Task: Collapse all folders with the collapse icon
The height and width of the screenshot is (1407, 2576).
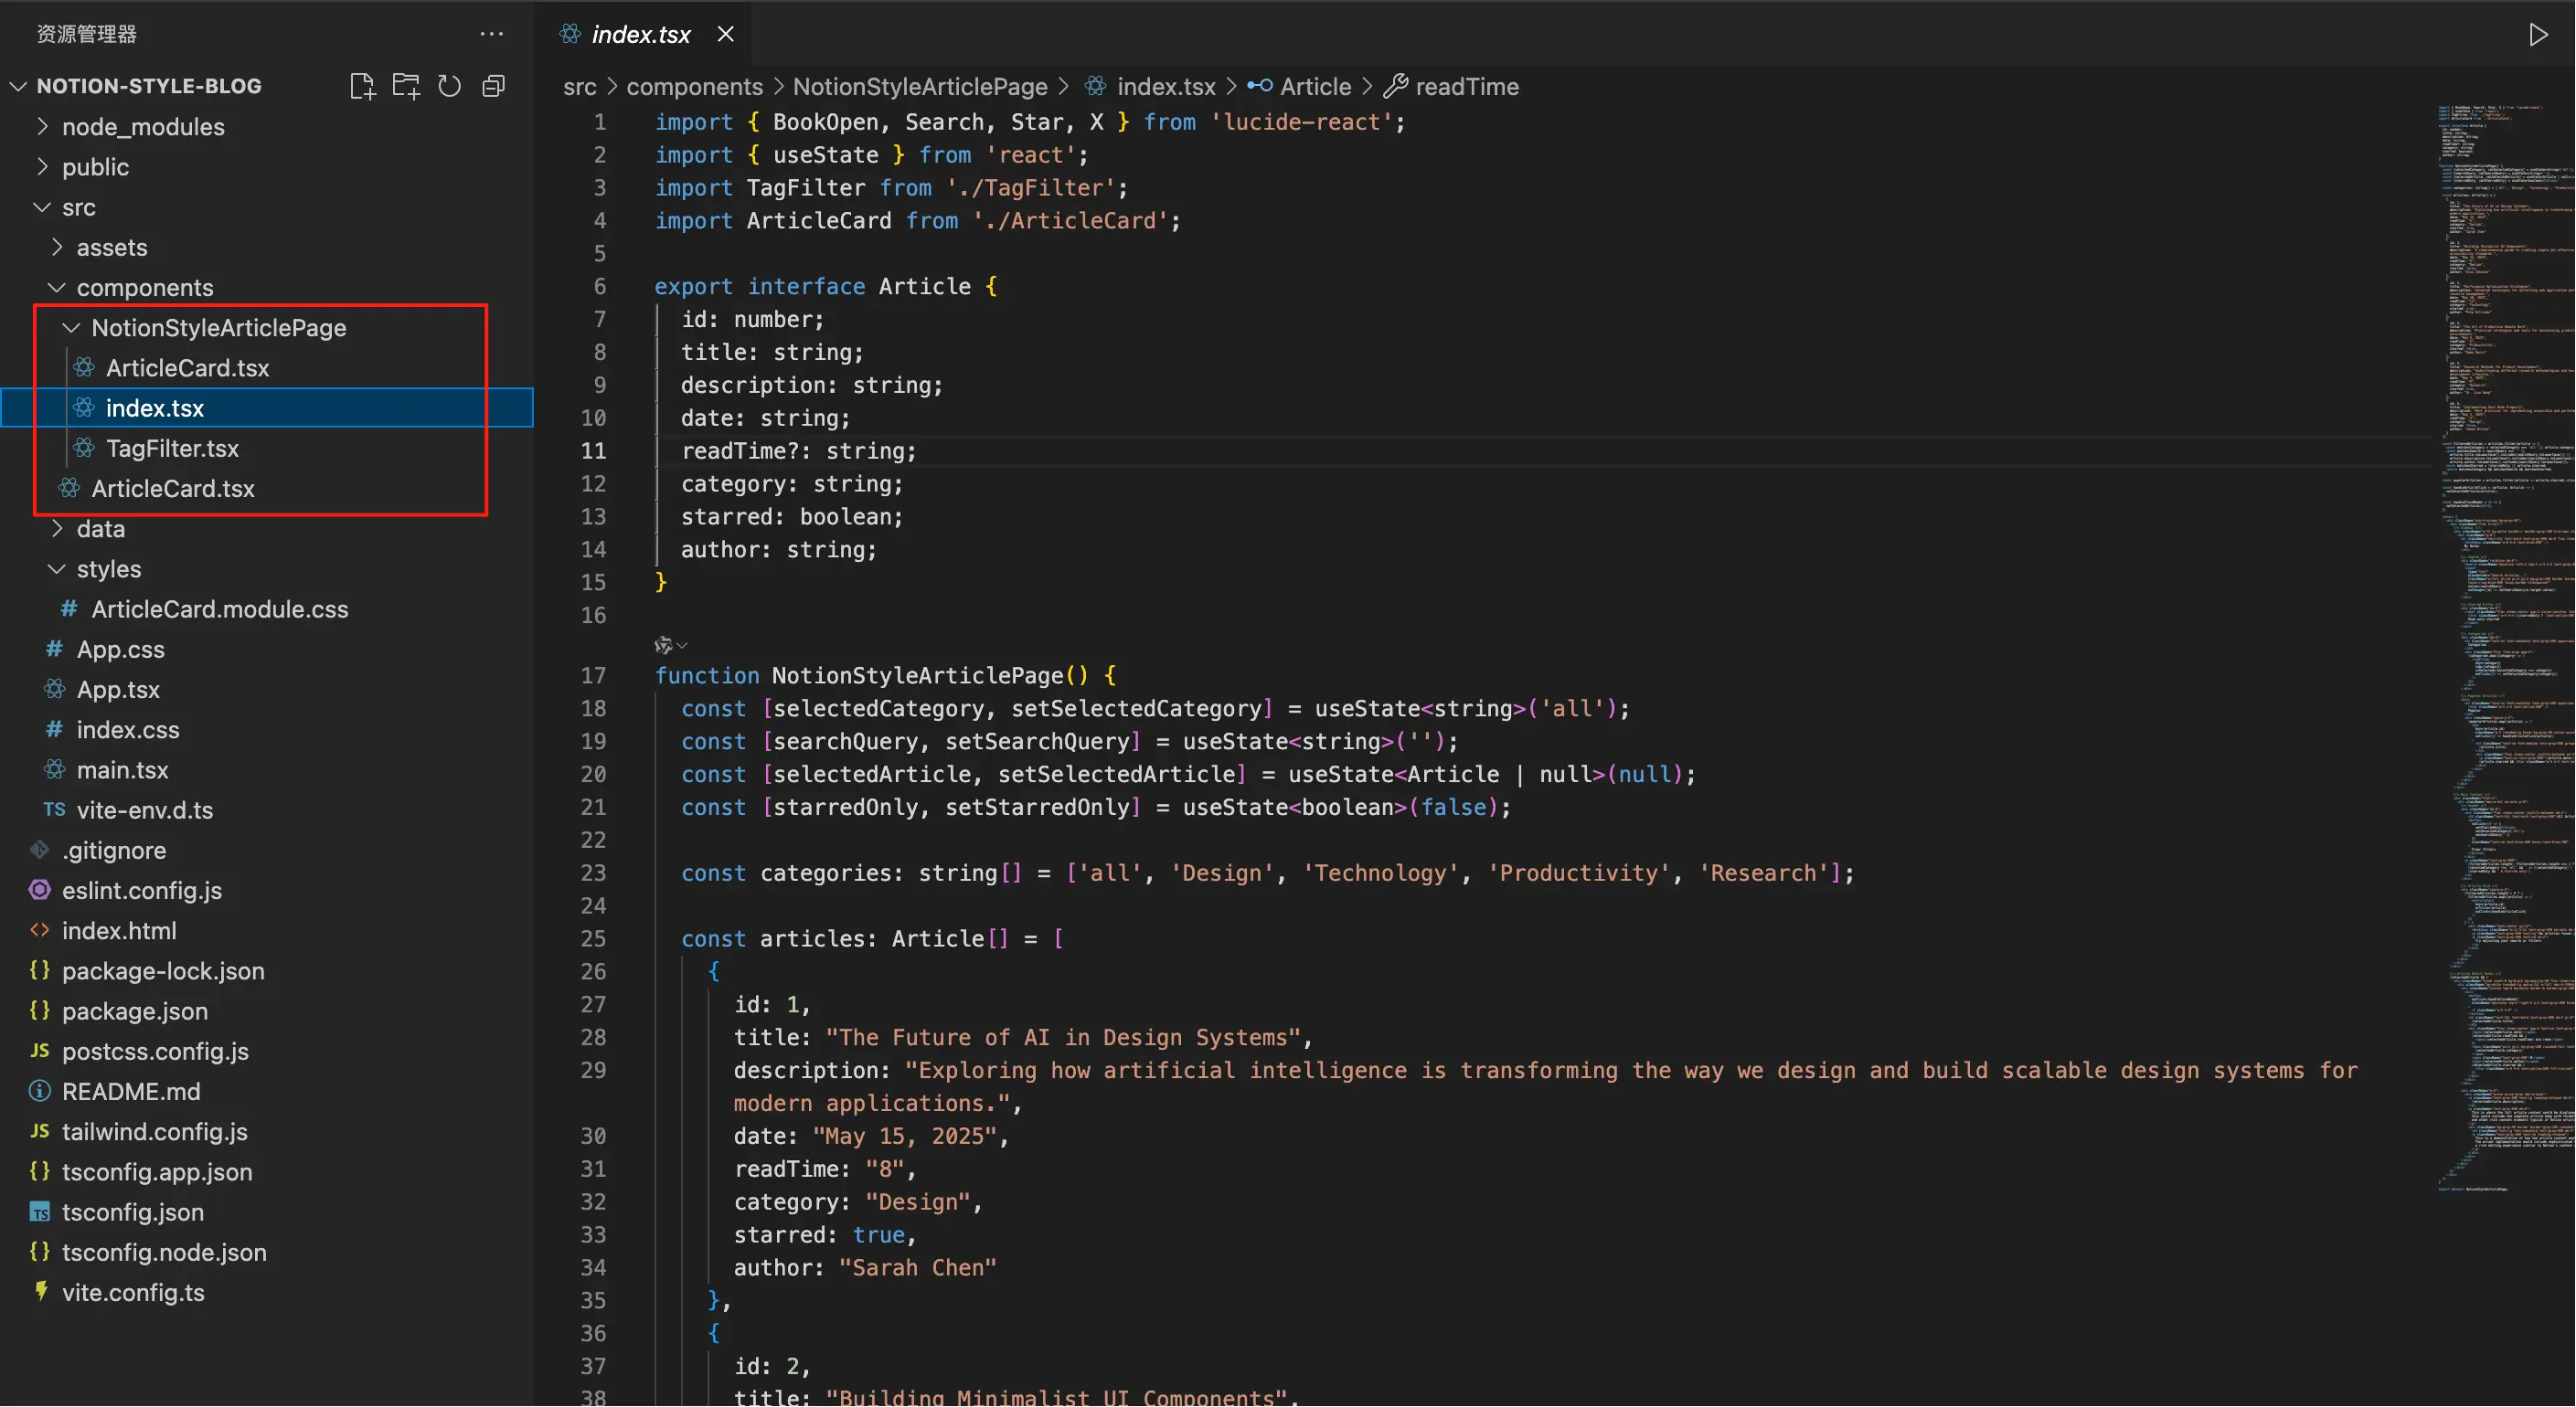Action: pyautogui.click(x=493, y=86)
